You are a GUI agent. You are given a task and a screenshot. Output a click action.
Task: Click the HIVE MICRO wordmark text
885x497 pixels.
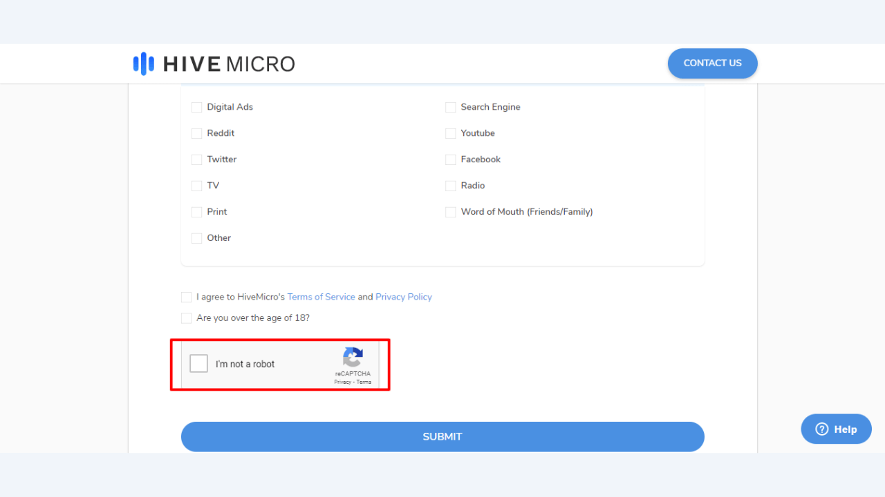tap(229, 64)
